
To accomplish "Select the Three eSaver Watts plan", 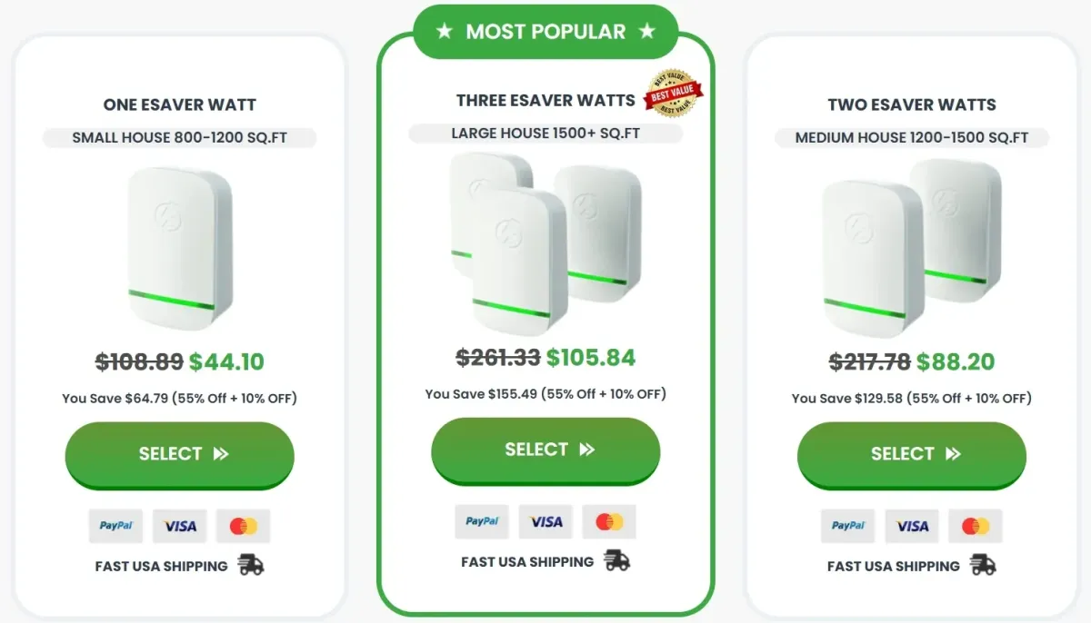I will point(545,449).
